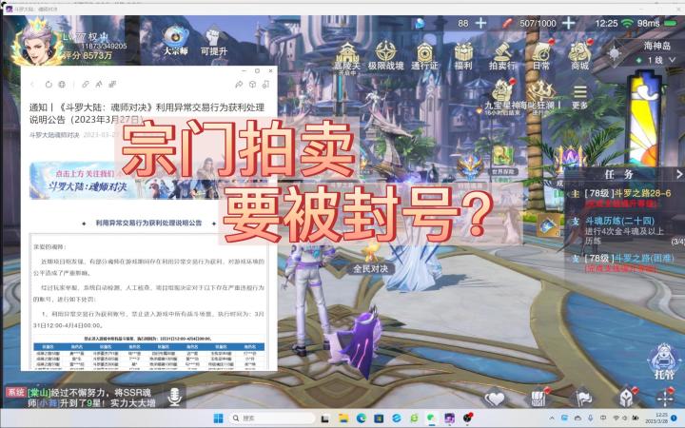Image resolution: width=685 pixels, height=428 pixels.
Task: Open the Windows Start button
Action: [219, 418]
